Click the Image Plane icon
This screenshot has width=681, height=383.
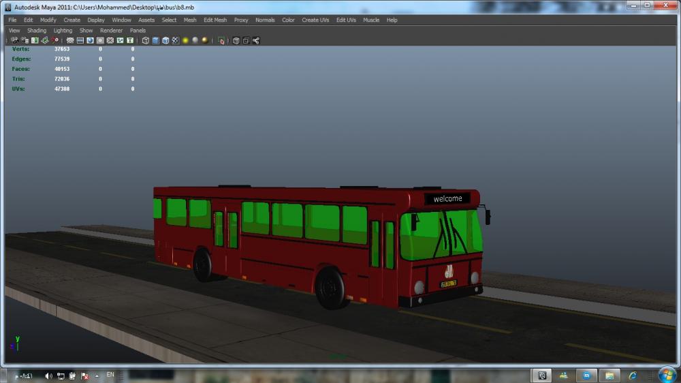[x=45, y=40]
